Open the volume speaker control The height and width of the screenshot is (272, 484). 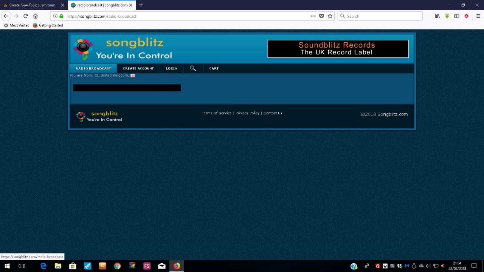pyautogui.click(x=428, y=266)
